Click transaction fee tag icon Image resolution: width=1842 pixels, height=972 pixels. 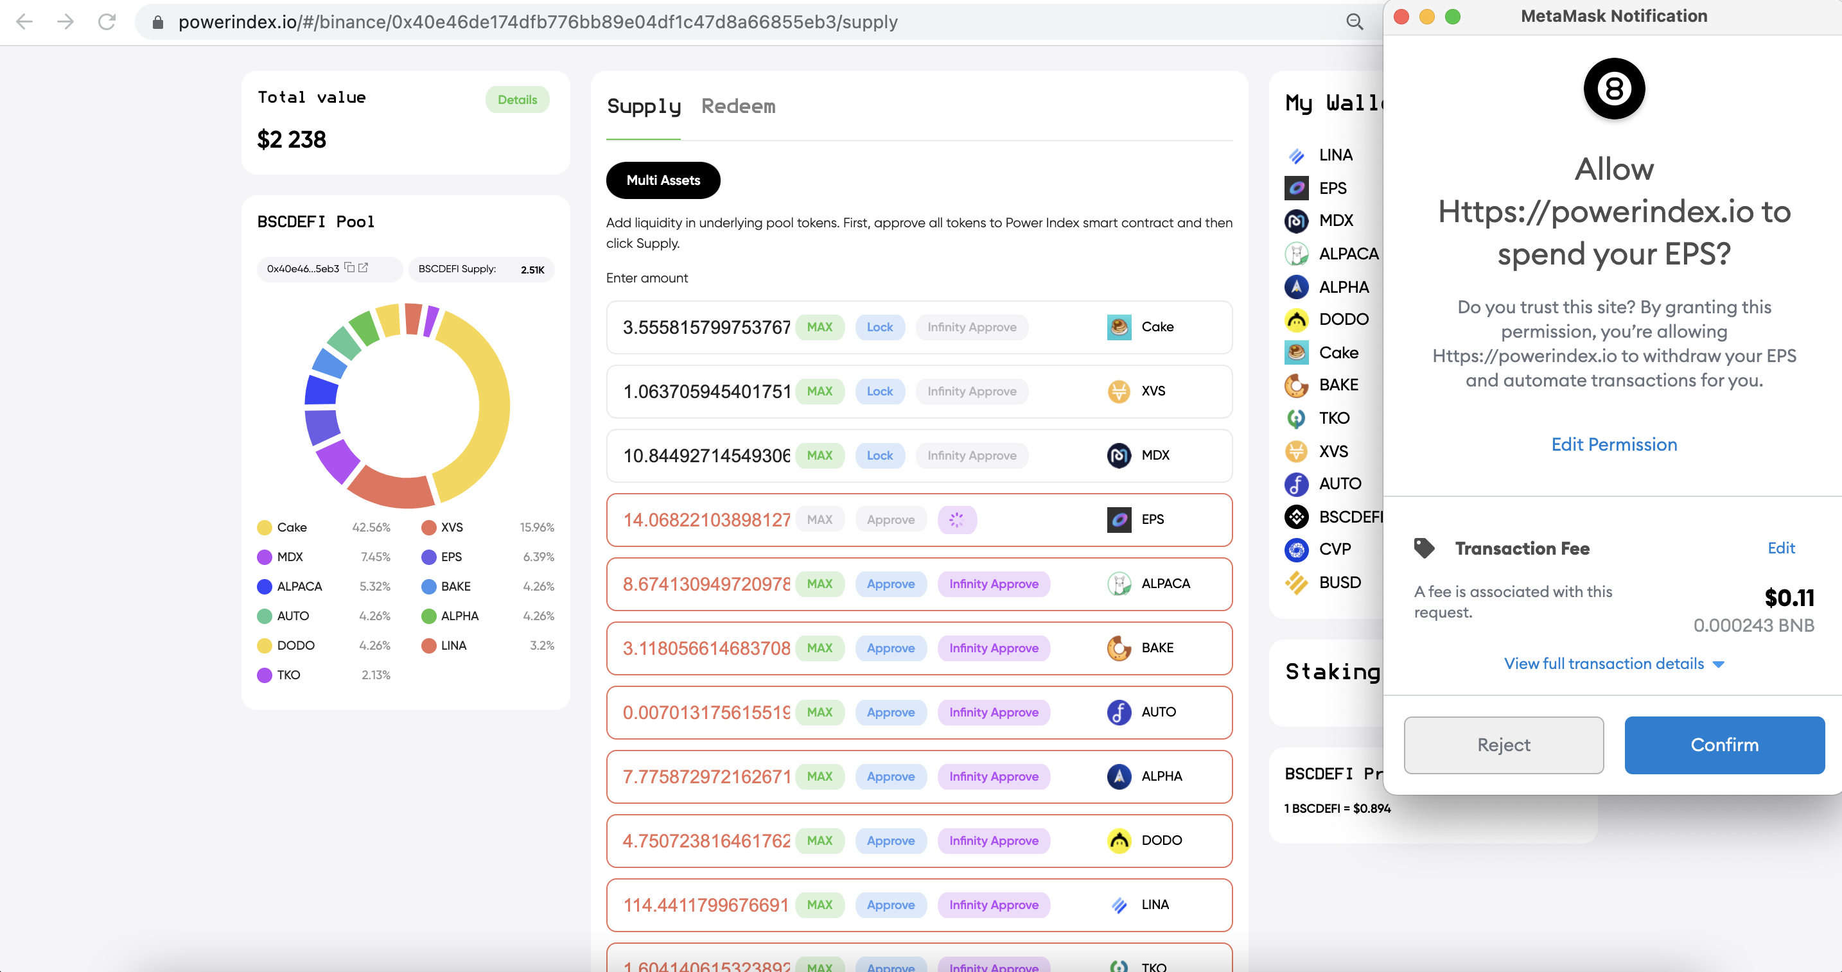click(x=1424, y=548)
